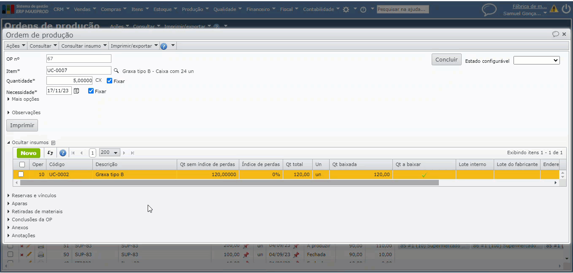Open the Necessidade calendar picker

coord(76,91)
